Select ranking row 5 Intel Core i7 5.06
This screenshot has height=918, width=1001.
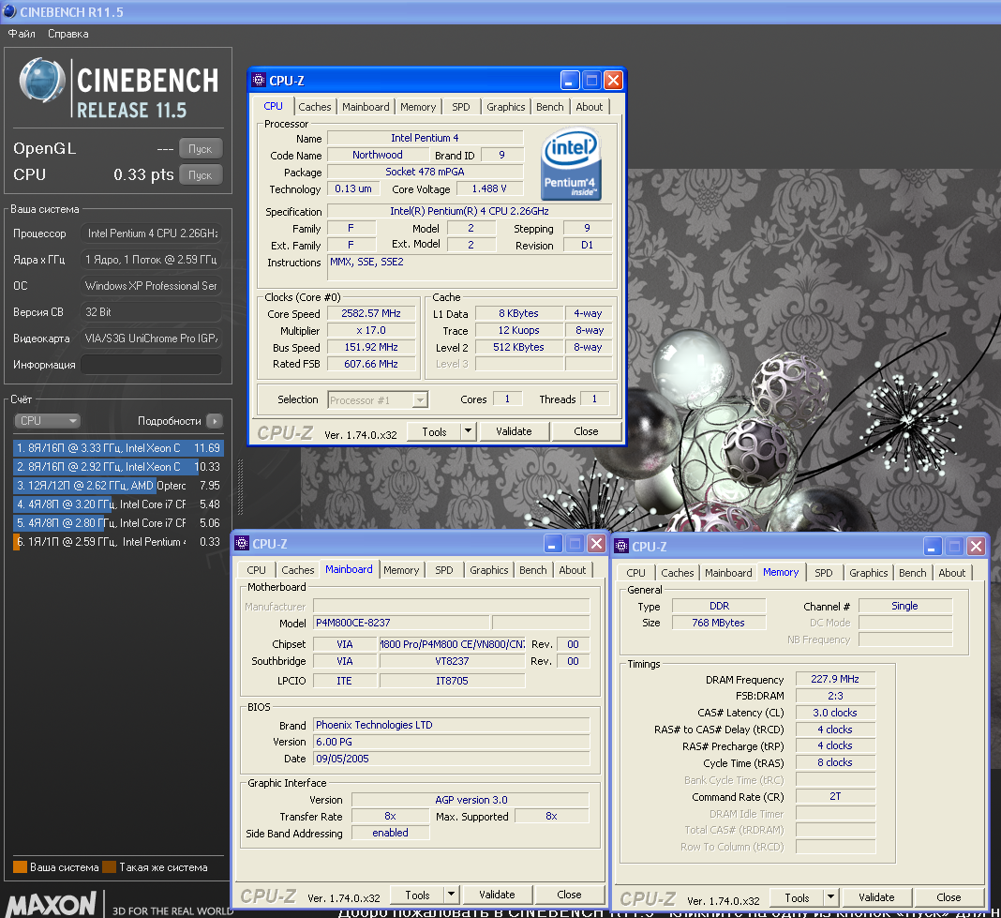pyautogui.click(x=118, y=523)
